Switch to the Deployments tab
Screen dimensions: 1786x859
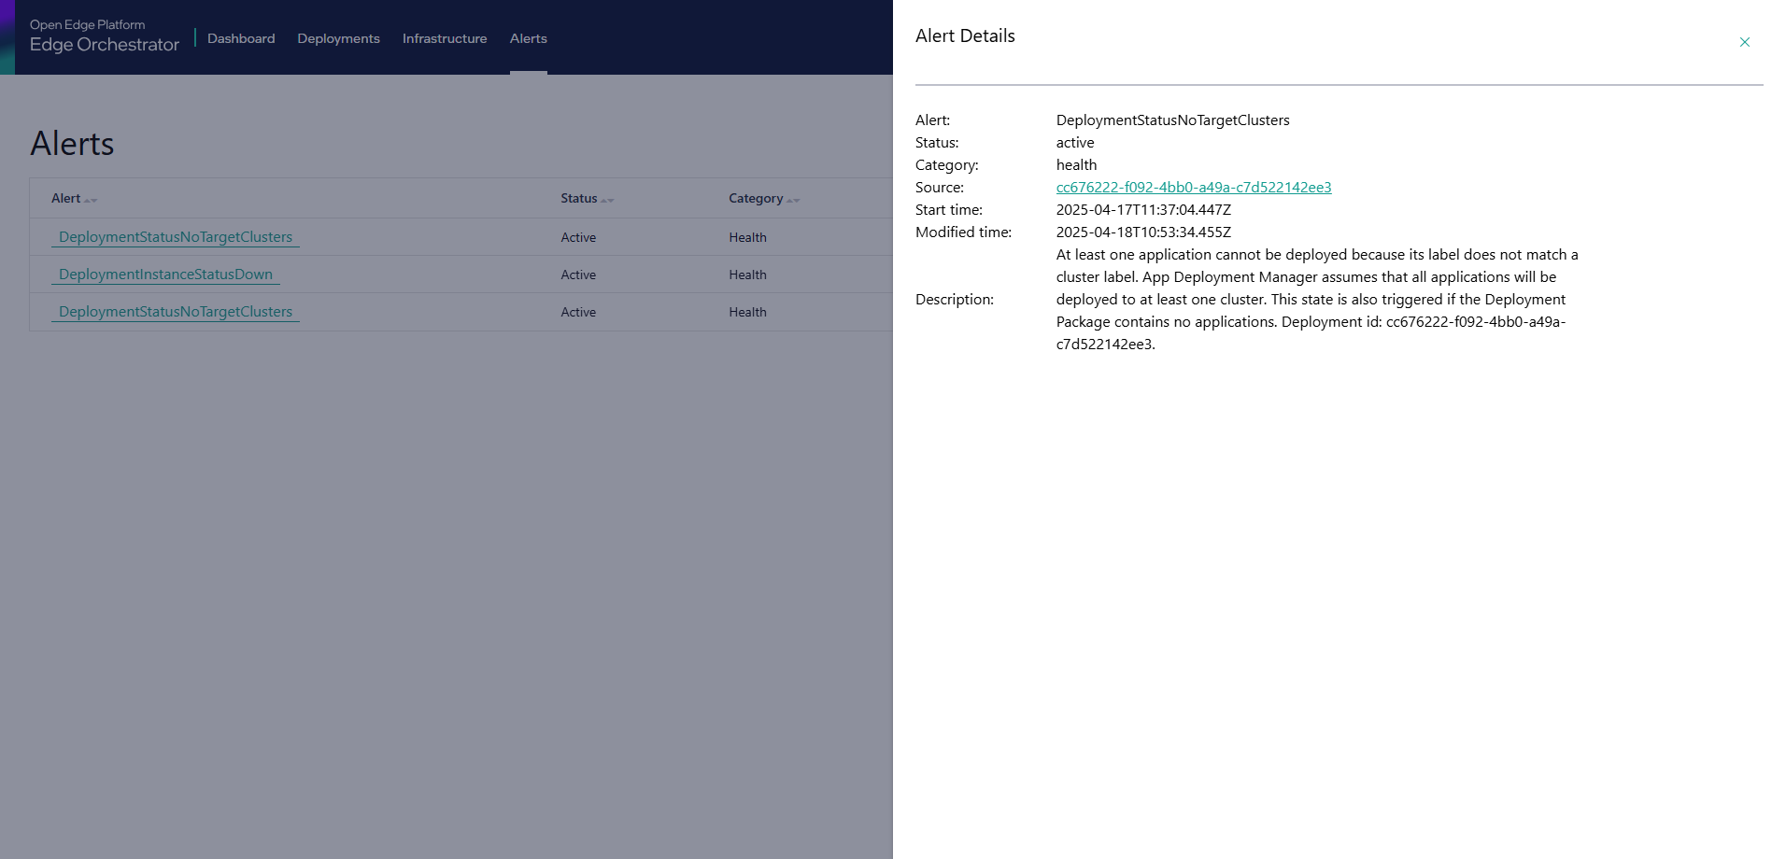coord(338,38)
